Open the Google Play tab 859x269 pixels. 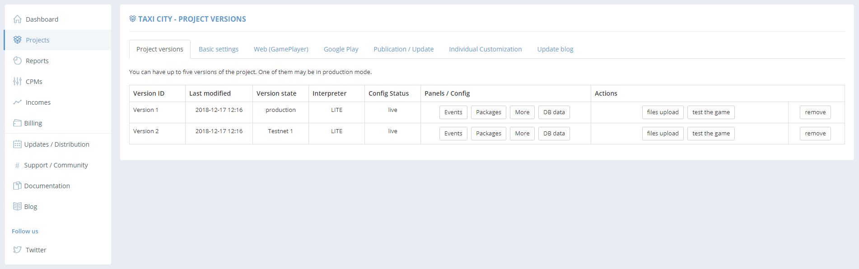click(341, 49)
